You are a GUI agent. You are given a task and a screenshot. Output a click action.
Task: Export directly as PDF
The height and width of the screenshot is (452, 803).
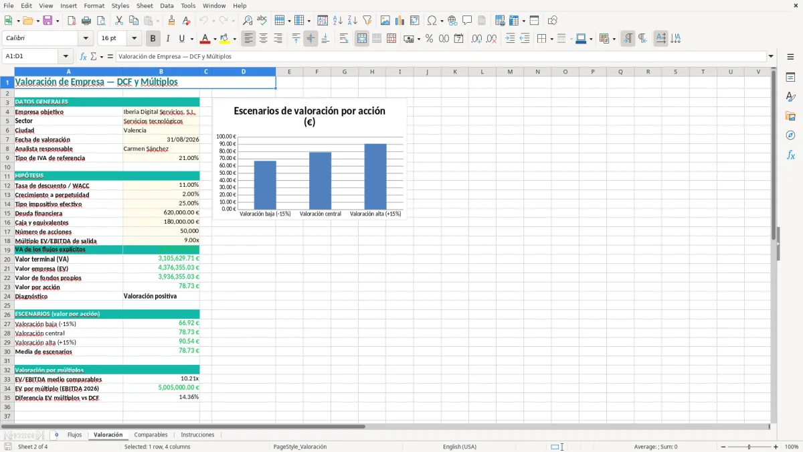72,21
